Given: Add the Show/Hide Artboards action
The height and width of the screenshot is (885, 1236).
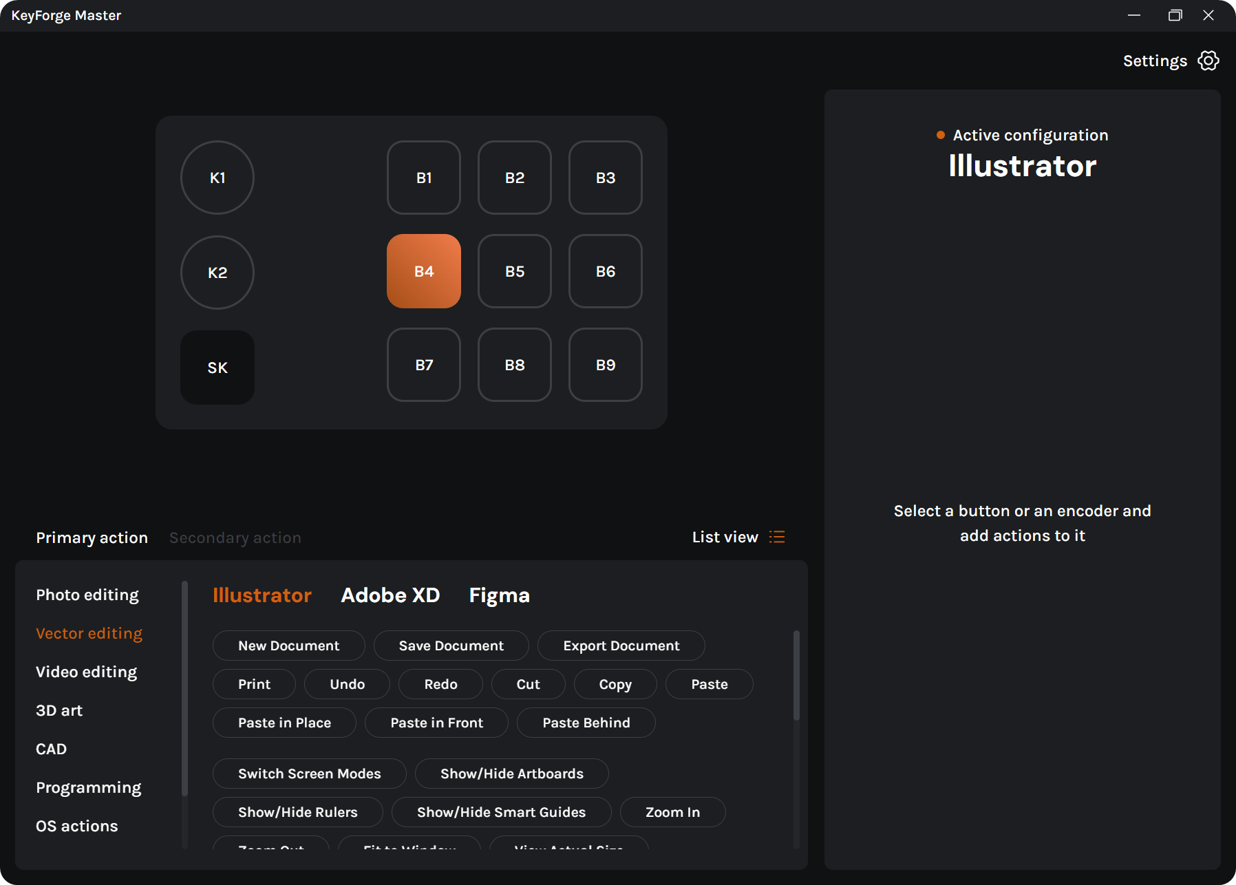Looking at the screenshot, I should coord(512,774).
